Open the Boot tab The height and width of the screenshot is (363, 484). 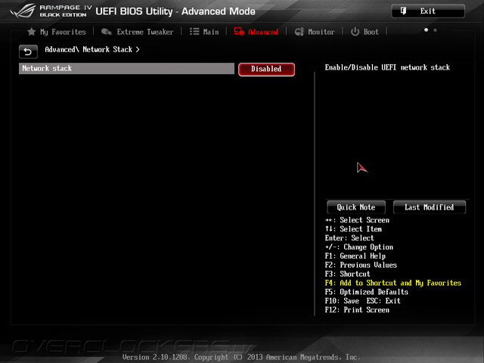(x=365, y=32)
